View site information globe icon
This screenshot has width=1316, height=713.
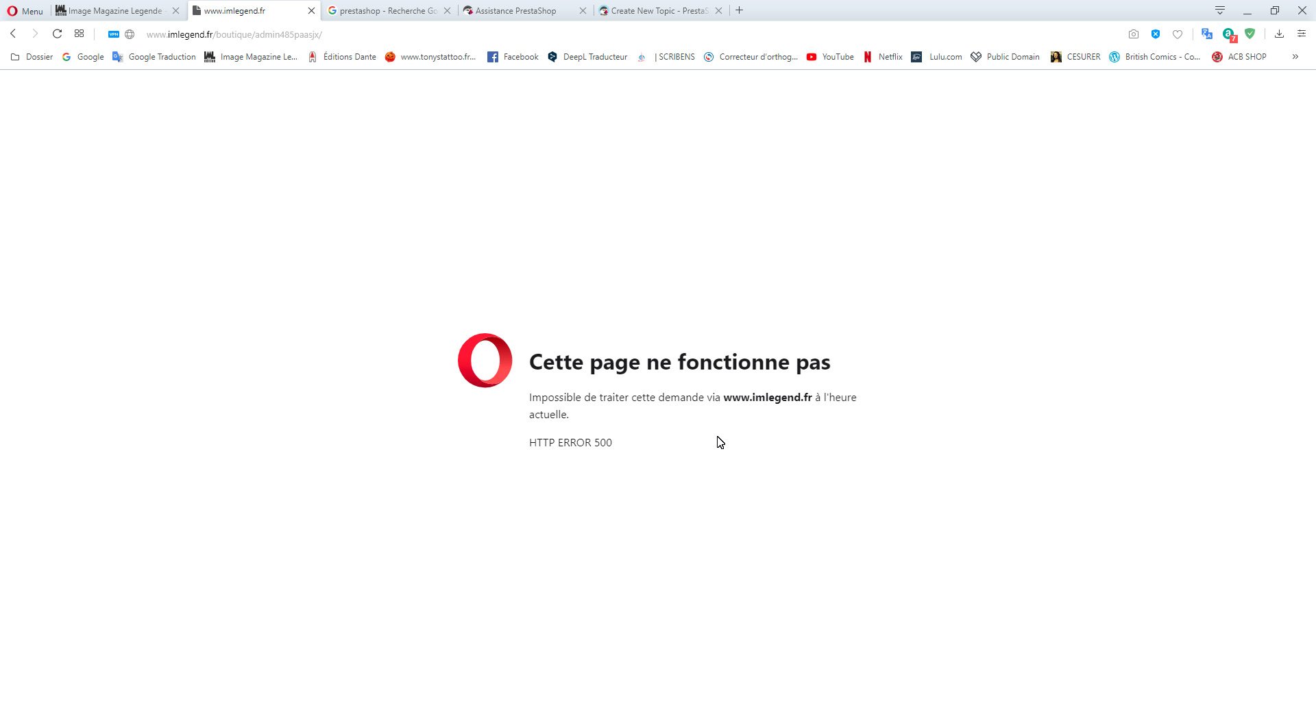pos(130,34)
